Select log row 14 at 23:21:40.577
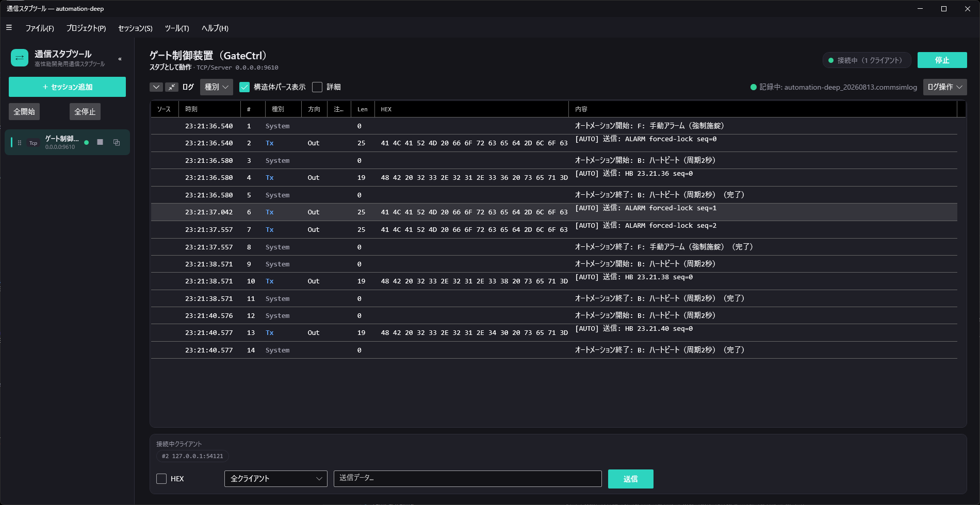This screenshot has height=505, width=980. click(554, 350)
